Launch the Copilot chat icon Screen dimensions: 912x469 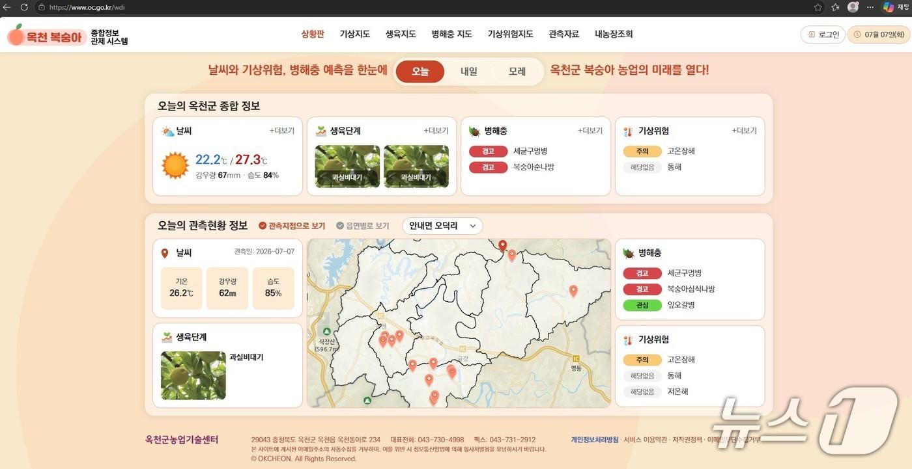point(889,7)
